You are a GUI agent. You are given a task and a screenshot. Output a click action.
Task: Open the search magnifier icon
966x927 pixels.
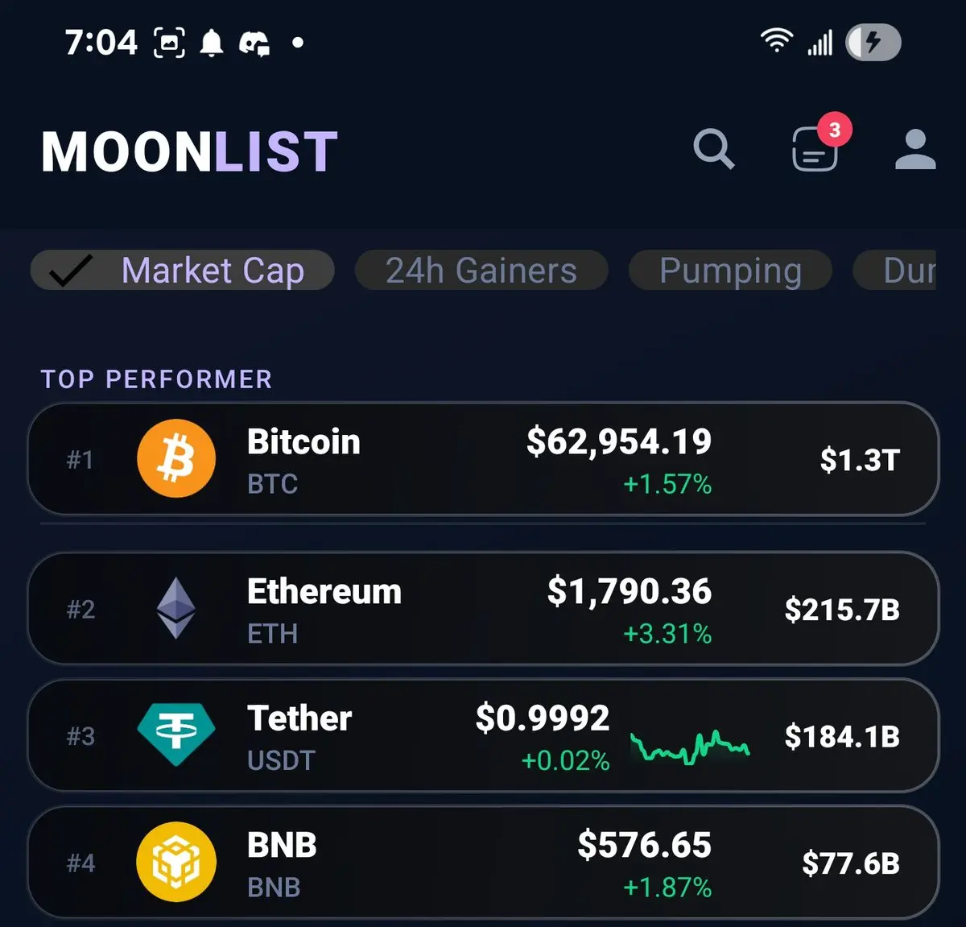click(714, 149)
